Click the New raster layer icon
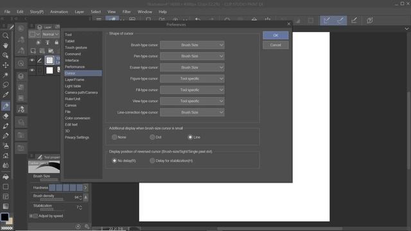 (x=33, y=51)
